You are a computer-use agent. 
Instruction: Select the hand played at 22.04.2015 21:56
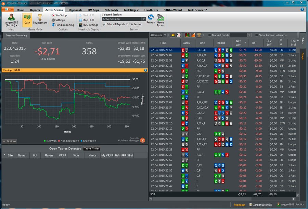click(222, 50)
